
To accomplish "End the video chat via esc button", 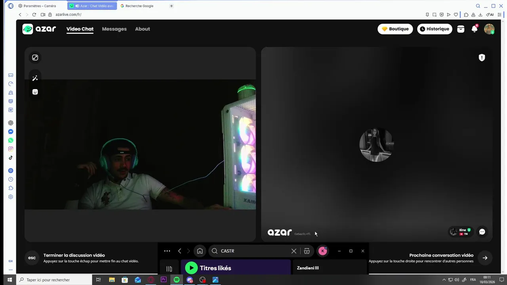I will tap(32, 258).
